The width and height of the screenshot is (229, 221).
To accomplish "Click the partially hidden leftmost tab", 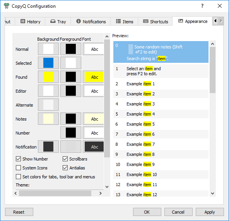I will 10,21.
